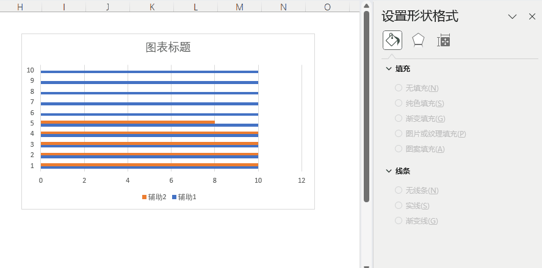Click vertical axis label 10
542x268 pixels.
(x=31, y=71)
